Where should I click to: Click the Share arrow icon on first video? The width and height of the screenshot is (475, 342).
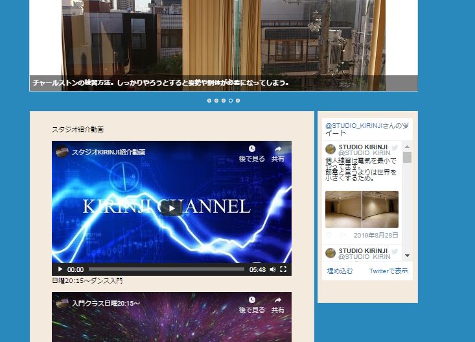[x=277, y=149]
